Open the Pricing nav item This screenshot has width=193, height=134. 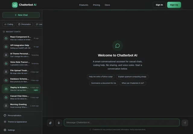96,5
